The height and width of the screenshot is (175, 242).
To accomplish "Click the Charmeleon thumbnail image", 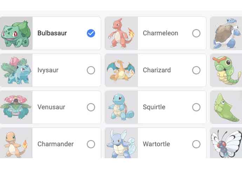I will 121,34.
